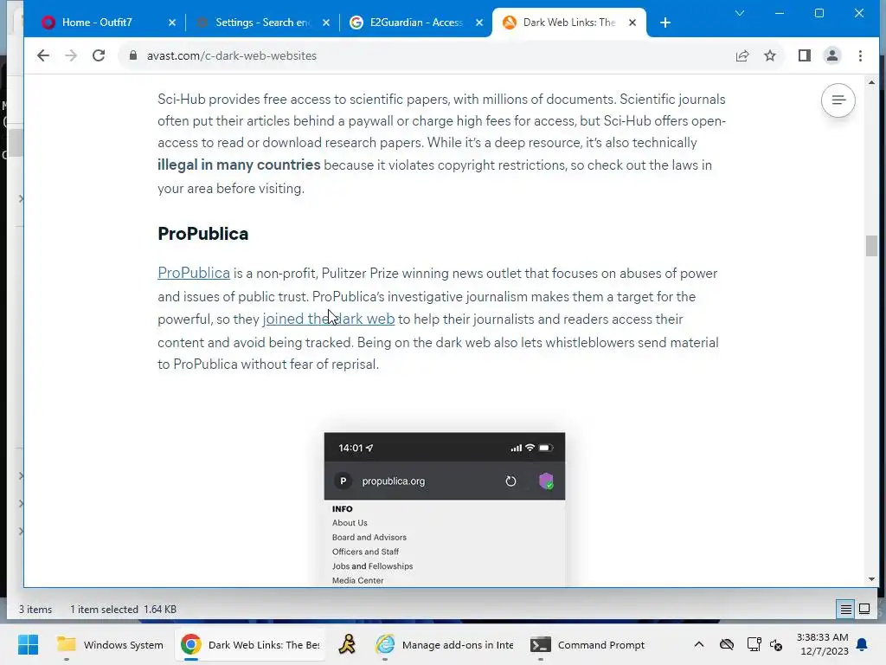Click the vertical scrollbar thumb

(871, 245)
